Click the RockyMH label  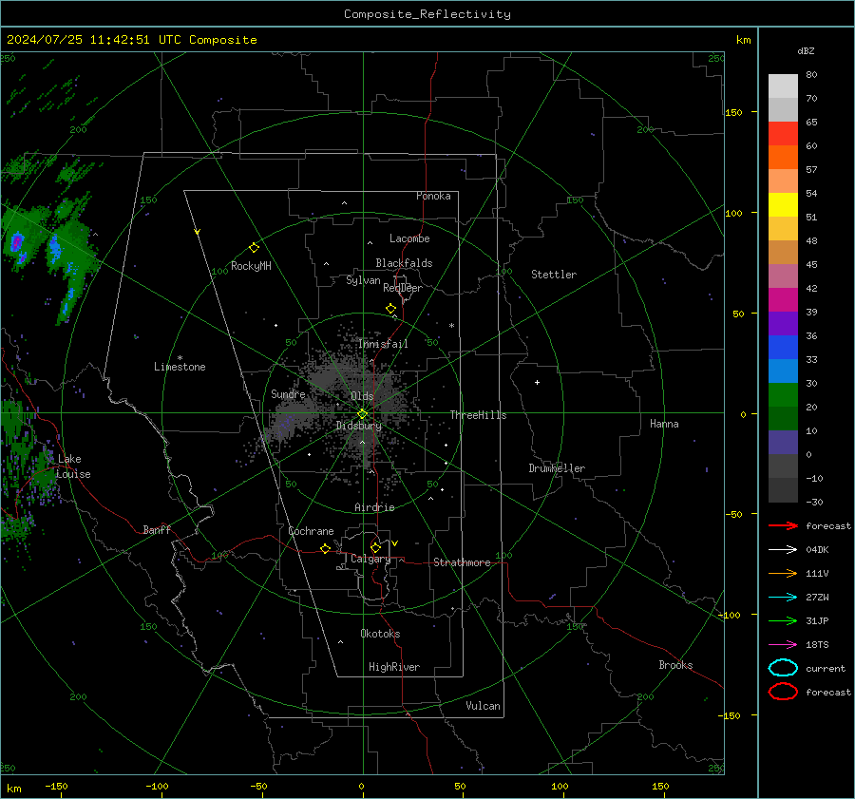click(251, 266)
